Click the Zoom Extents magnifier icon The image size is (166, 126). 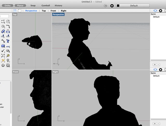pyautogui.click(x=3, y=56)
